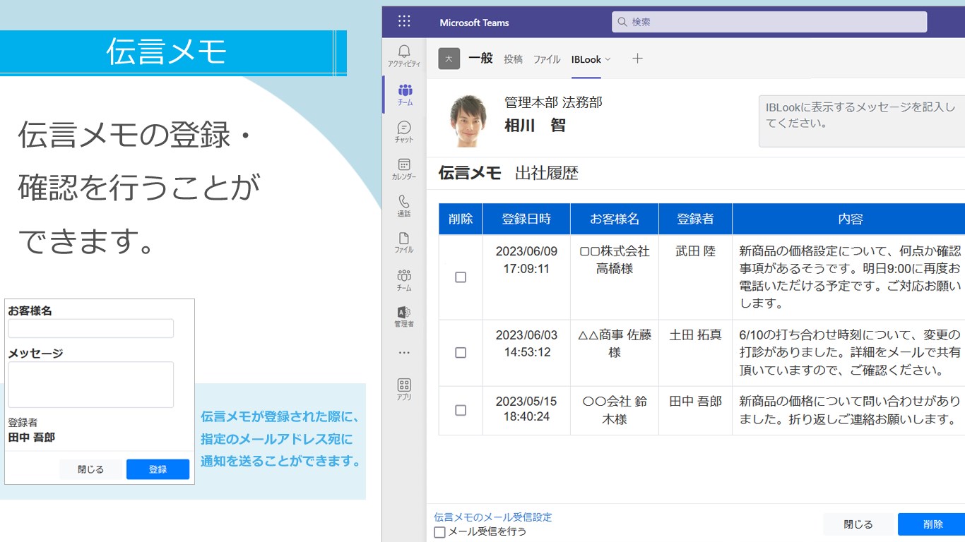Click the memo text starting 6/10の打ち合わせ時刻
This screenshot has height=542, width=965.
[850, 352]
